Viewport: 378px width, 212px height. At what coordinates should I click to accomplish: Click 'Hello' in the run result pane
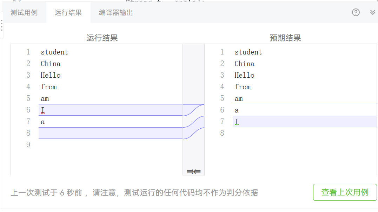51,75
